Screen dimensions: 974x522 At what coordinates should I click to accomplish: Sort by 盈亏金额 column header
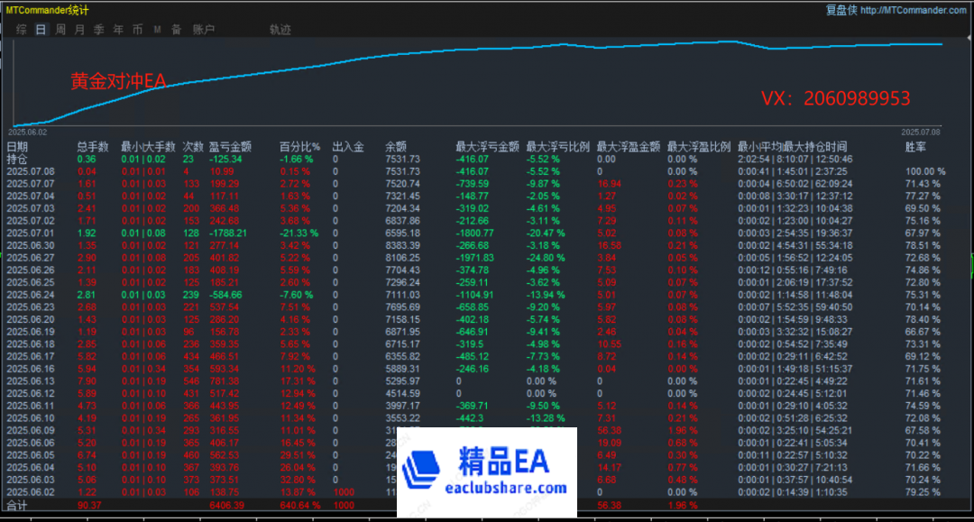(x=230, y=147)
